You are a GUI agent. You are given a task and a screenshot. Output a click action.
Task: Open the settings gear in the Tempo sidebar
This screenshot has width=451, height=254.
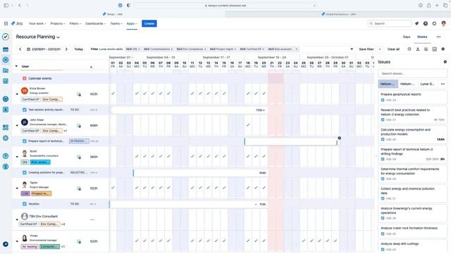(6, 138)
